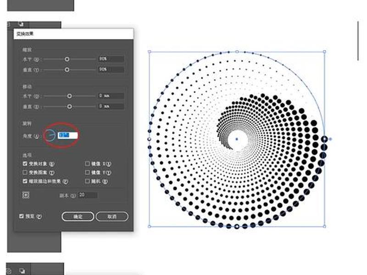Click the 变换效果 dialog title
367x275 pixels.
[25, 33]
